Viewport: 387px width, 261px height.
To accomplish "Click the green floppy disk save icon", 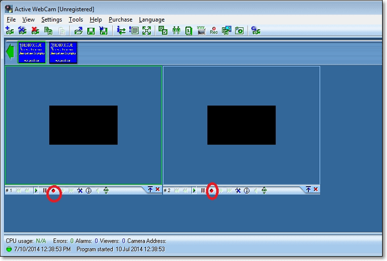I will [x=91, y=31].
